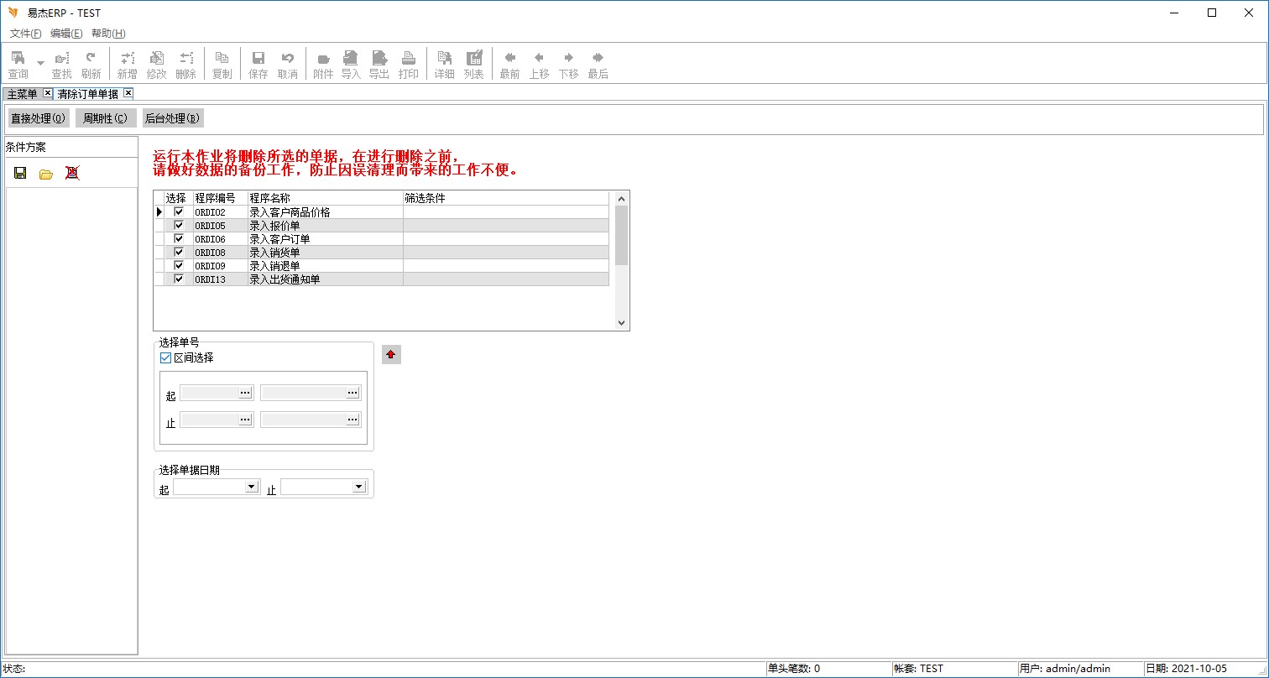This screenshot has width=1269, height=678.
Task: Click the red up arrow button
Action: [x=391, y=355]
